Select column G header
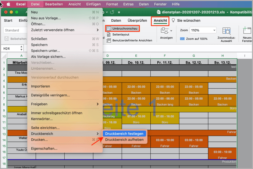The width and height of the screenshot is (253, 169). (x=194, y=56)
